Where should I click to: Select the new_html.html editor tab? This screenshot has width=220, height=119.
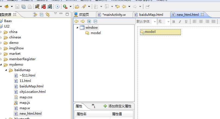click(185, 15)
